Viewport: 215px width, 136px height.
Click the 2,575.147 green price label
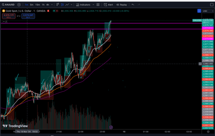(208, 25)
